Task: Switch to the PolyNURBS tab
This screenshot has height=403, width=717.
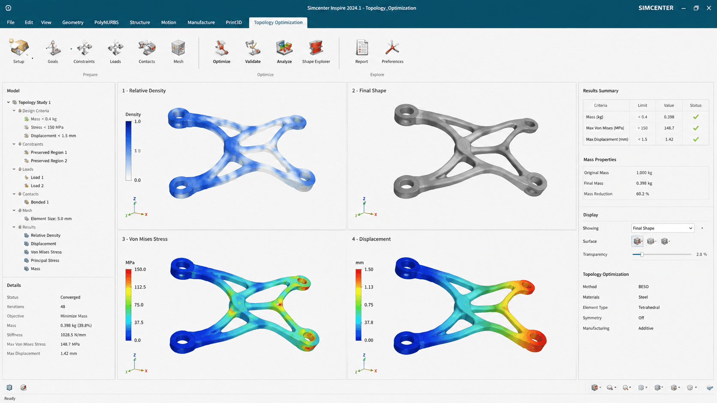Action: pos(106,22)
